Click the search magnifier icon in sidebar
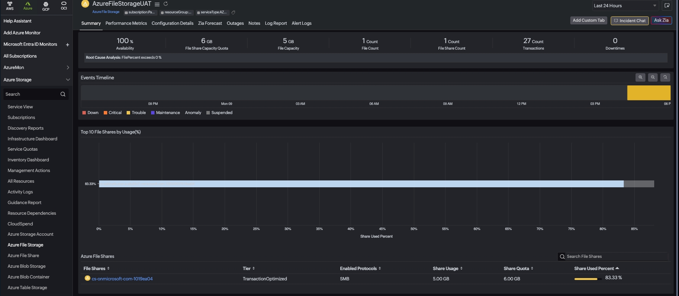Viewport: 679px width, 296px height. 63,94
